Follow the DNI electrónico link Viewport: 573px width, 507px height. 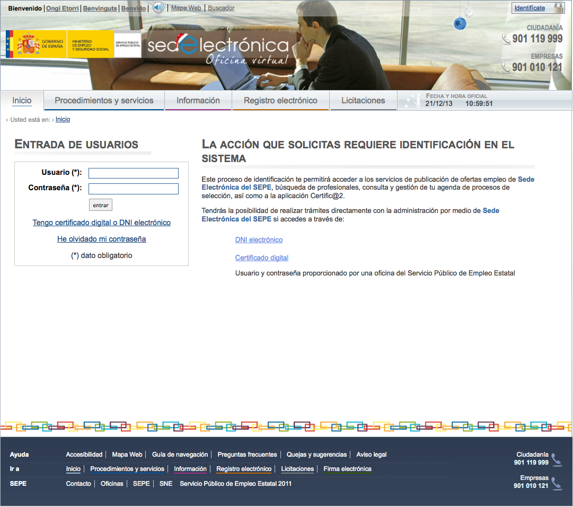(x=259, y=239)
